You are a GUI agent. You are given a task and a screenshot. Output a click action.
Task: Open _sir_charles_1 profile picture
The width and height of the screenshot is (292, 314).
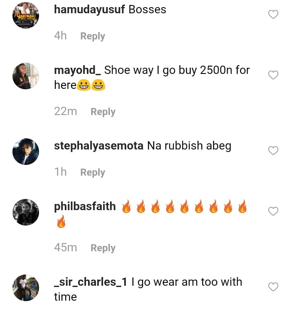pos(26,288)
